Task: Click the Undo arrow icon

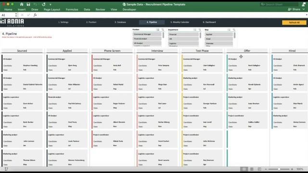Action: [35, 4]
